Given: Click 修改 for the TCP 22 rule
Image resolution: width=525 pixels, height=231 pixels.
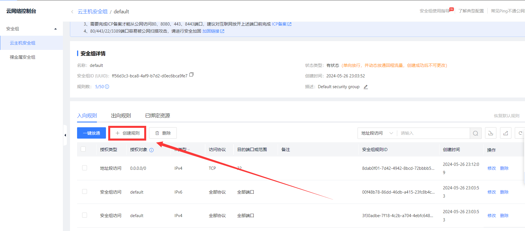Looking at the screenshot, I should (x=492, y=168).
